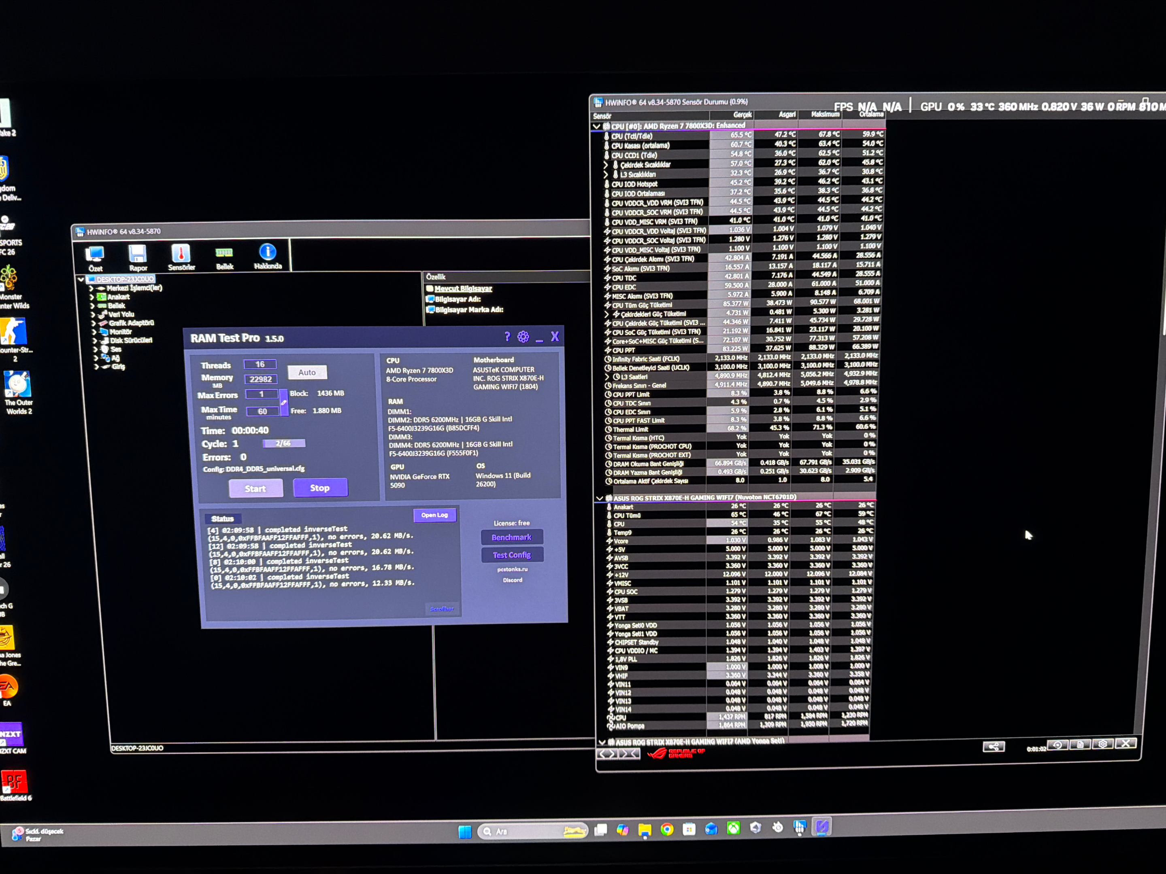Image resolution: width=1166 pixels, height=874 pixels.
Task: Click the Mevcut Bilgisayar property heading
Action: pos(463,289)
